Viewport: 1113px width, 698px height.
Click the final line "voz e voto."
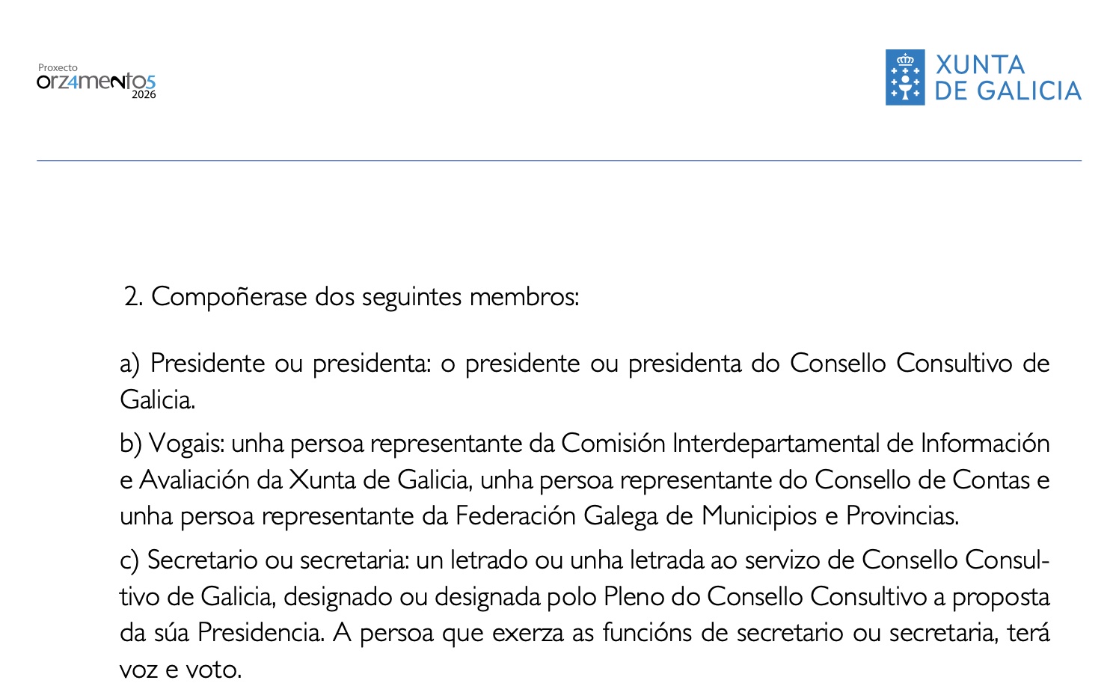[x=180, y=670]
